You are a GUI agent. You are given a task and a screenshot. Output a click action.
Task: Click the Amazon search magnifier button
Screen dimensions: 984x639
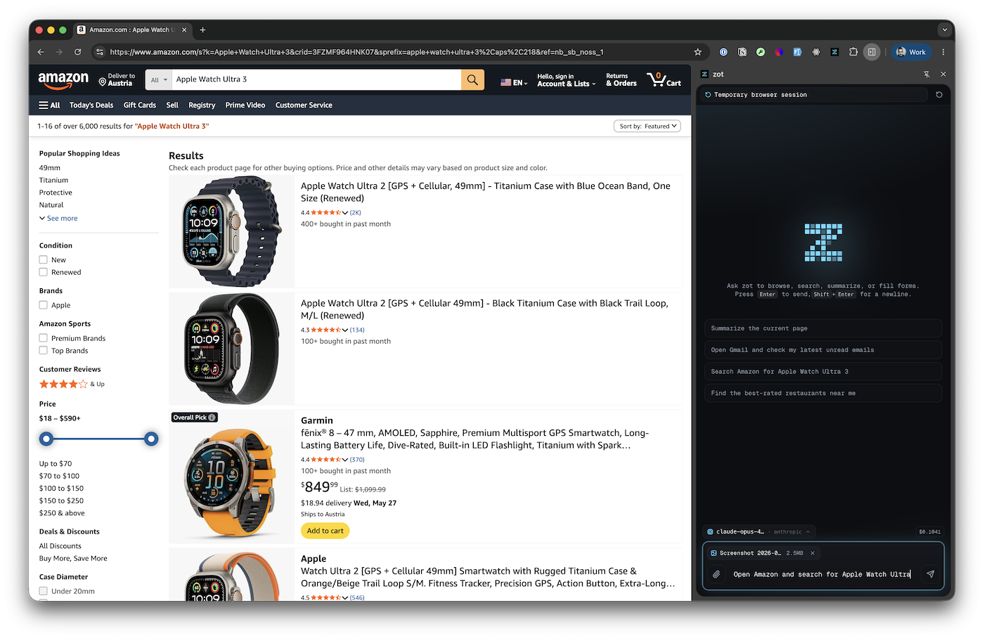tap(472, 80)
